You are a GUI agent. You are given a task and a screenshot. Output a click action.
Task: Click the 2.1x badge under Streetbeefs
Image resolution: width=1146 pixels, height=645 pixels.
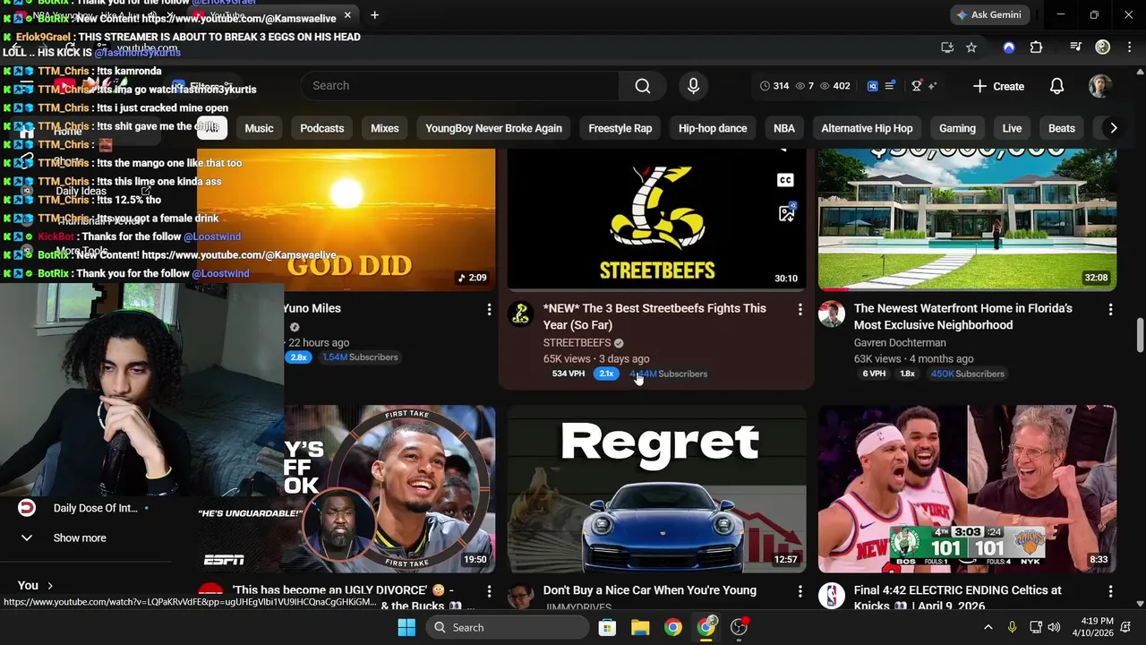pyautogui.click(x=606, y=374)
